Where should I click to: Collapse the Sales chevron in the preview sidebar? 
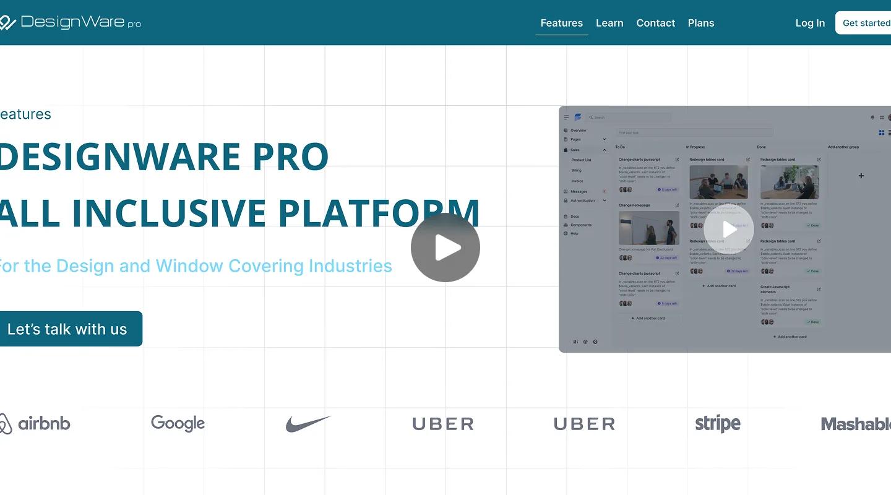coord(605,150)
